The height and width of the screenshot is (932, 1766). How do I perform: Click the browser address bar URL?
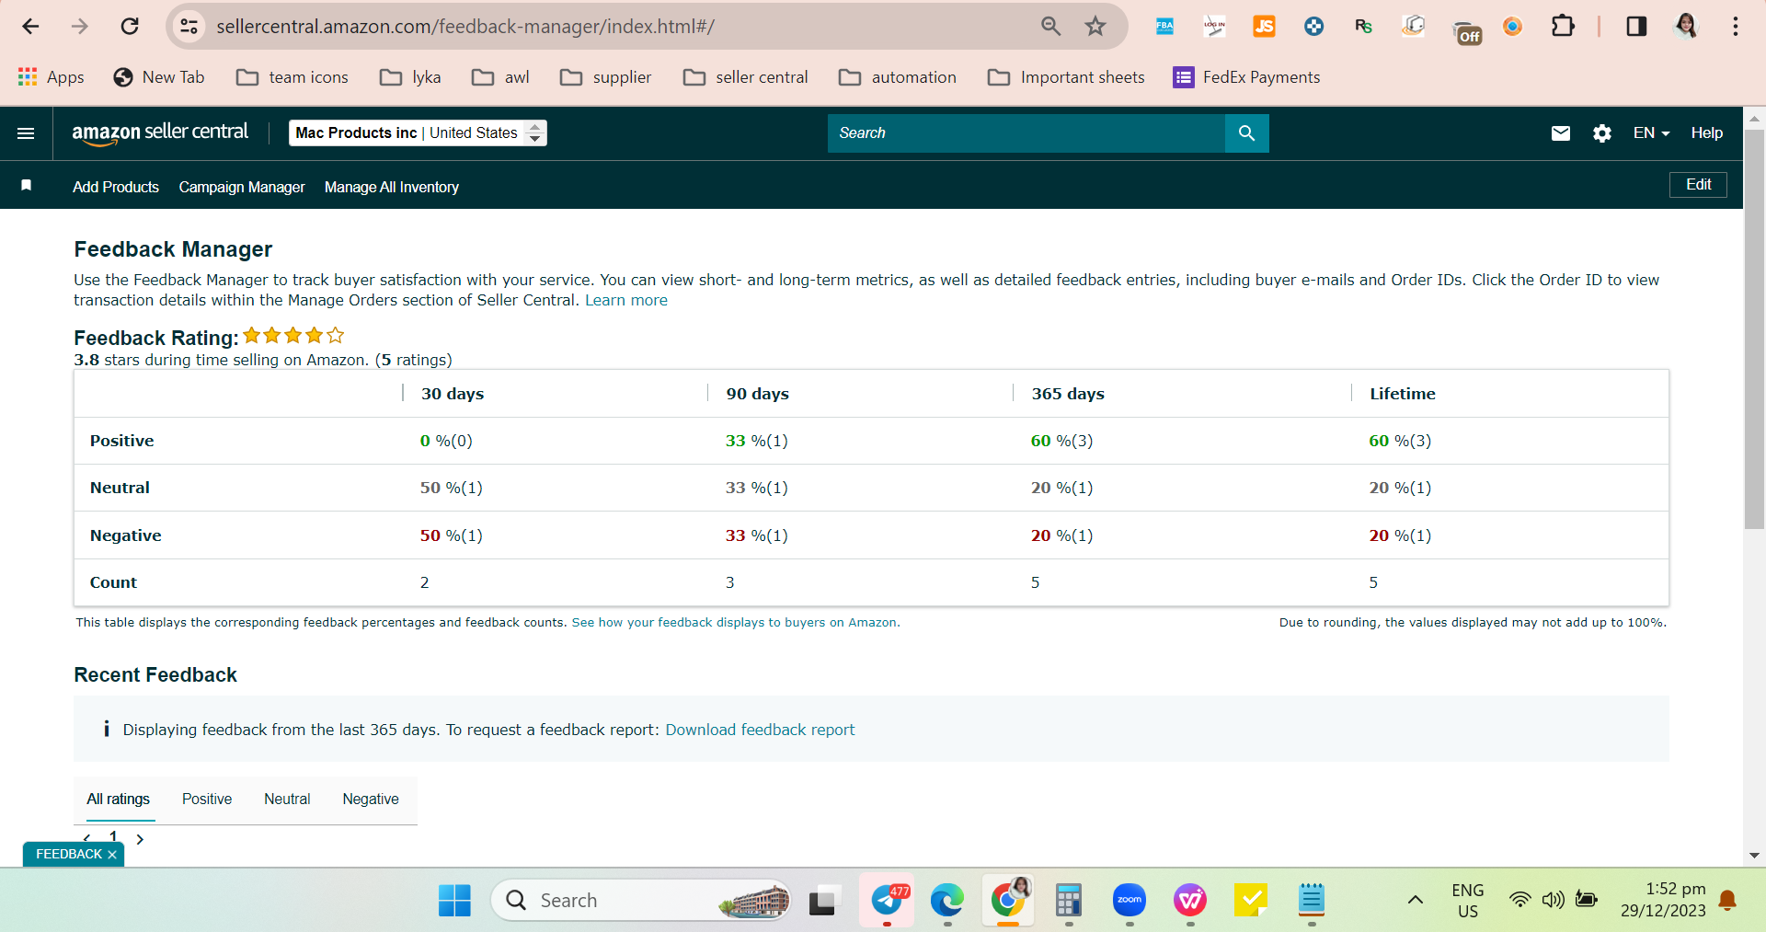point(465,27)
